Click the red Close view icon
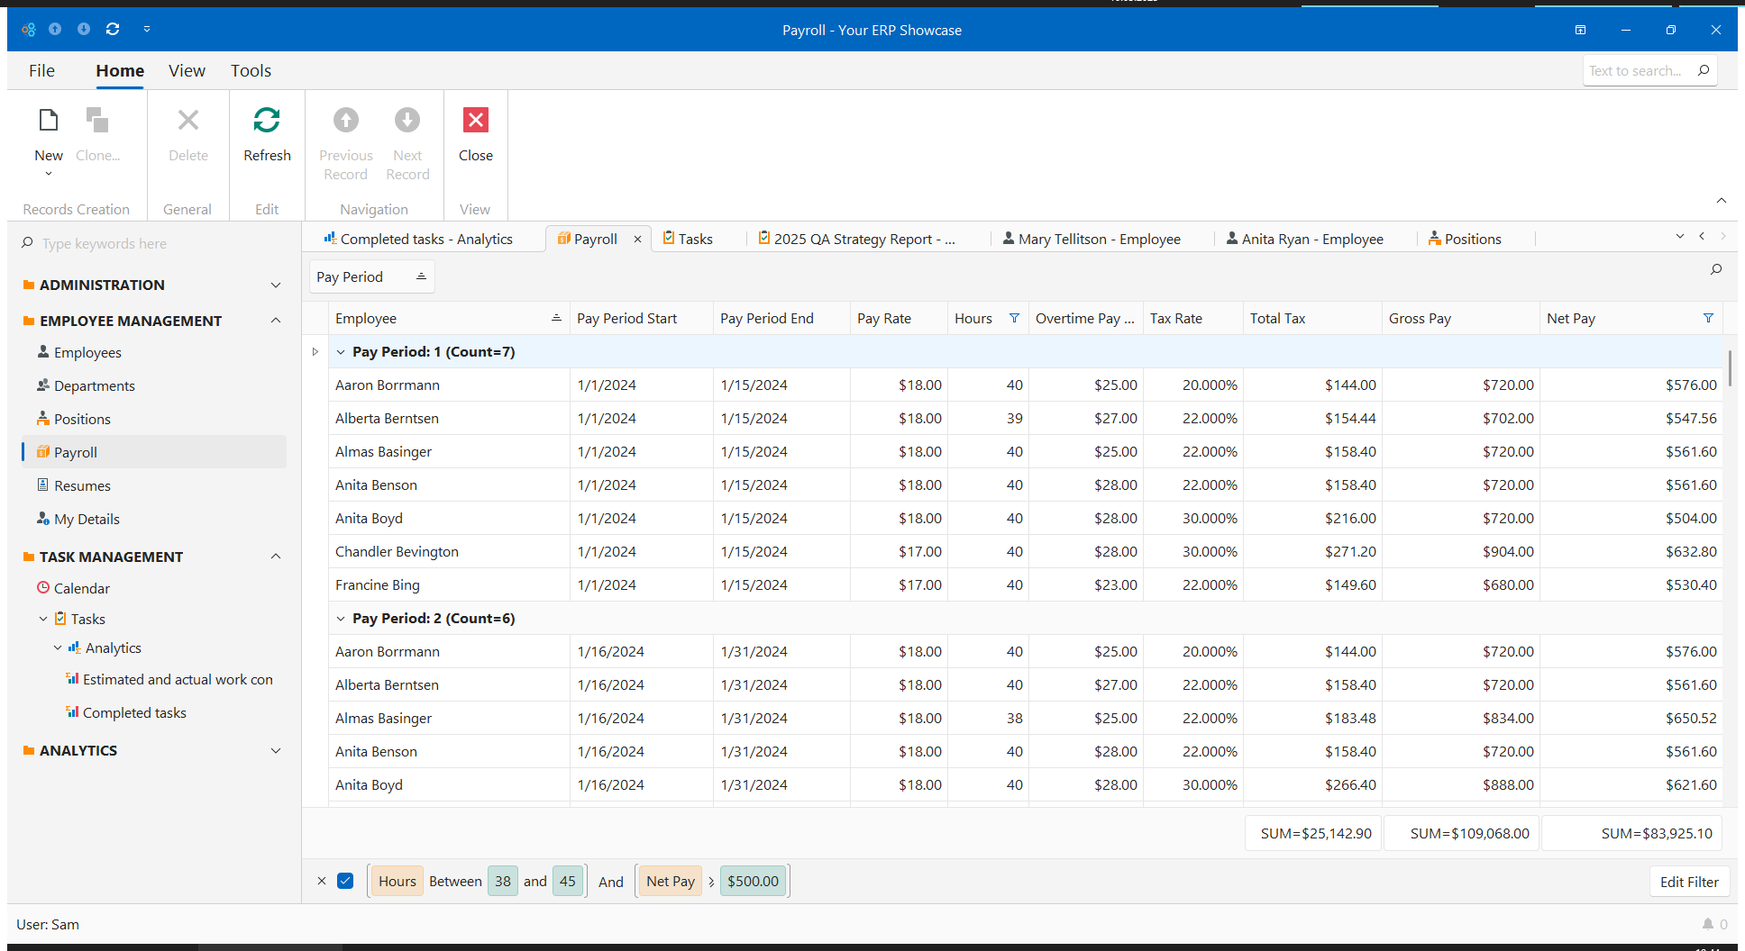 point(475,121)
